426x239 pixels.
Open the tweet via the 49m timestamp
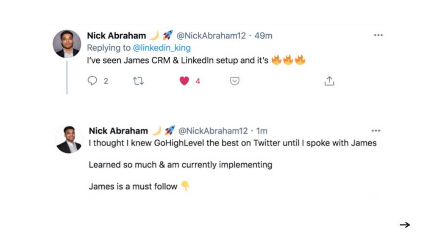tap(263, 36)
